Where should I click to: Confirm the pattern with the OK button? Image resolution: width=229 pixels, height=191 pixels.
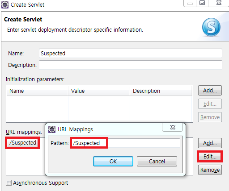[113, 161]
